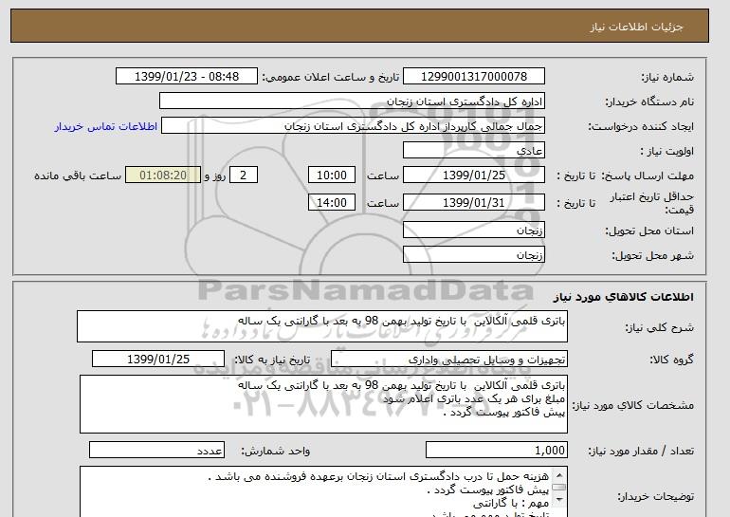This screenshot has height=517, width=730.
Task: Click the delivery city field next to شهر محل تحویل
Action: click(473, 255)
